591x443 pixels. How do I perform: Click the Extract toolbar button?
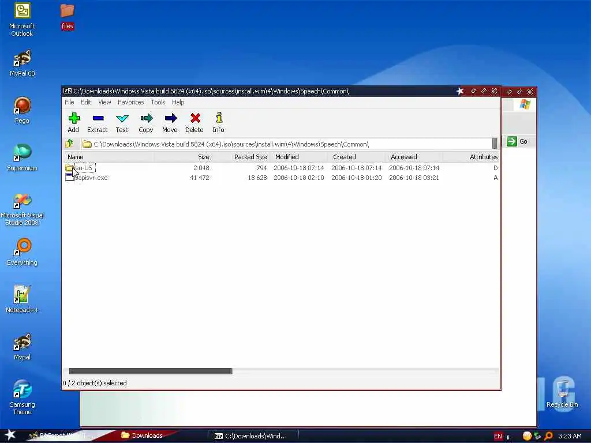pos(97,123)
